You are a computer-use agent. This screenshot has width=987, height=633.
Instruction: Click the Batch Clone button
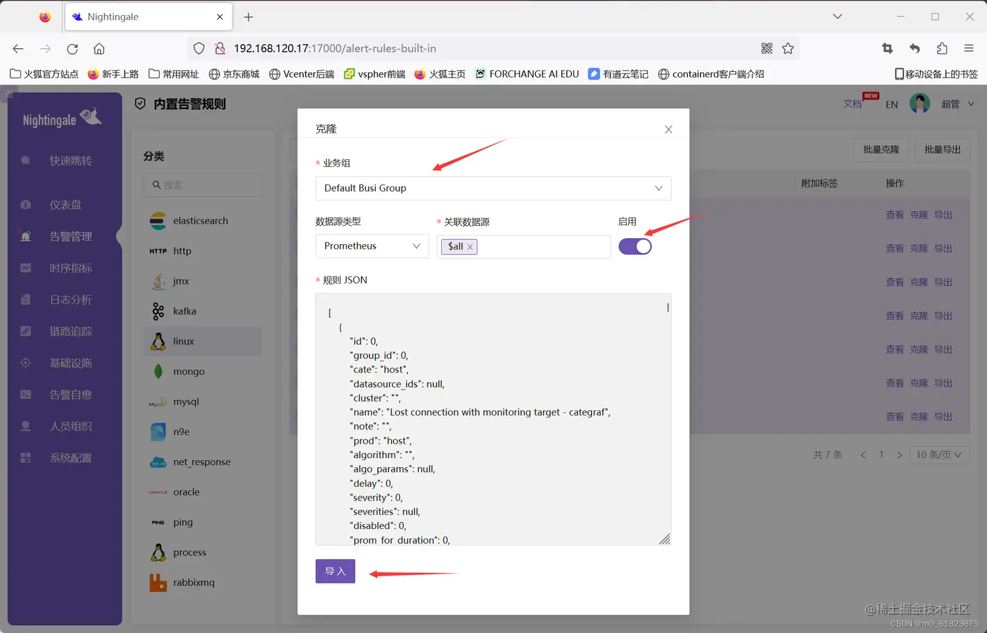[881, 149]
